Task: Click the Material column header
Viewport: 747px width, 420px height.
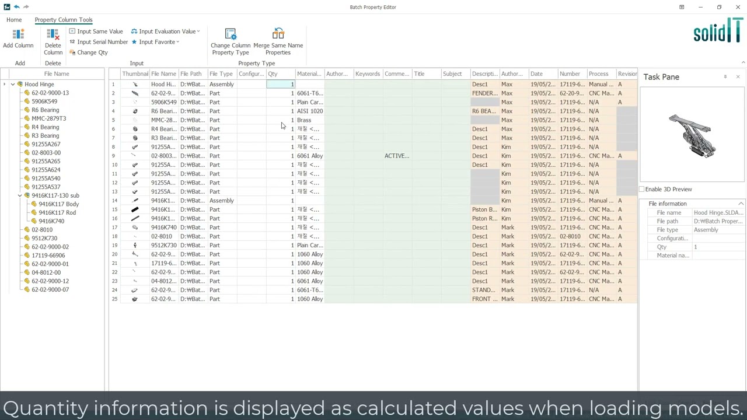Action: click(310, 74)
